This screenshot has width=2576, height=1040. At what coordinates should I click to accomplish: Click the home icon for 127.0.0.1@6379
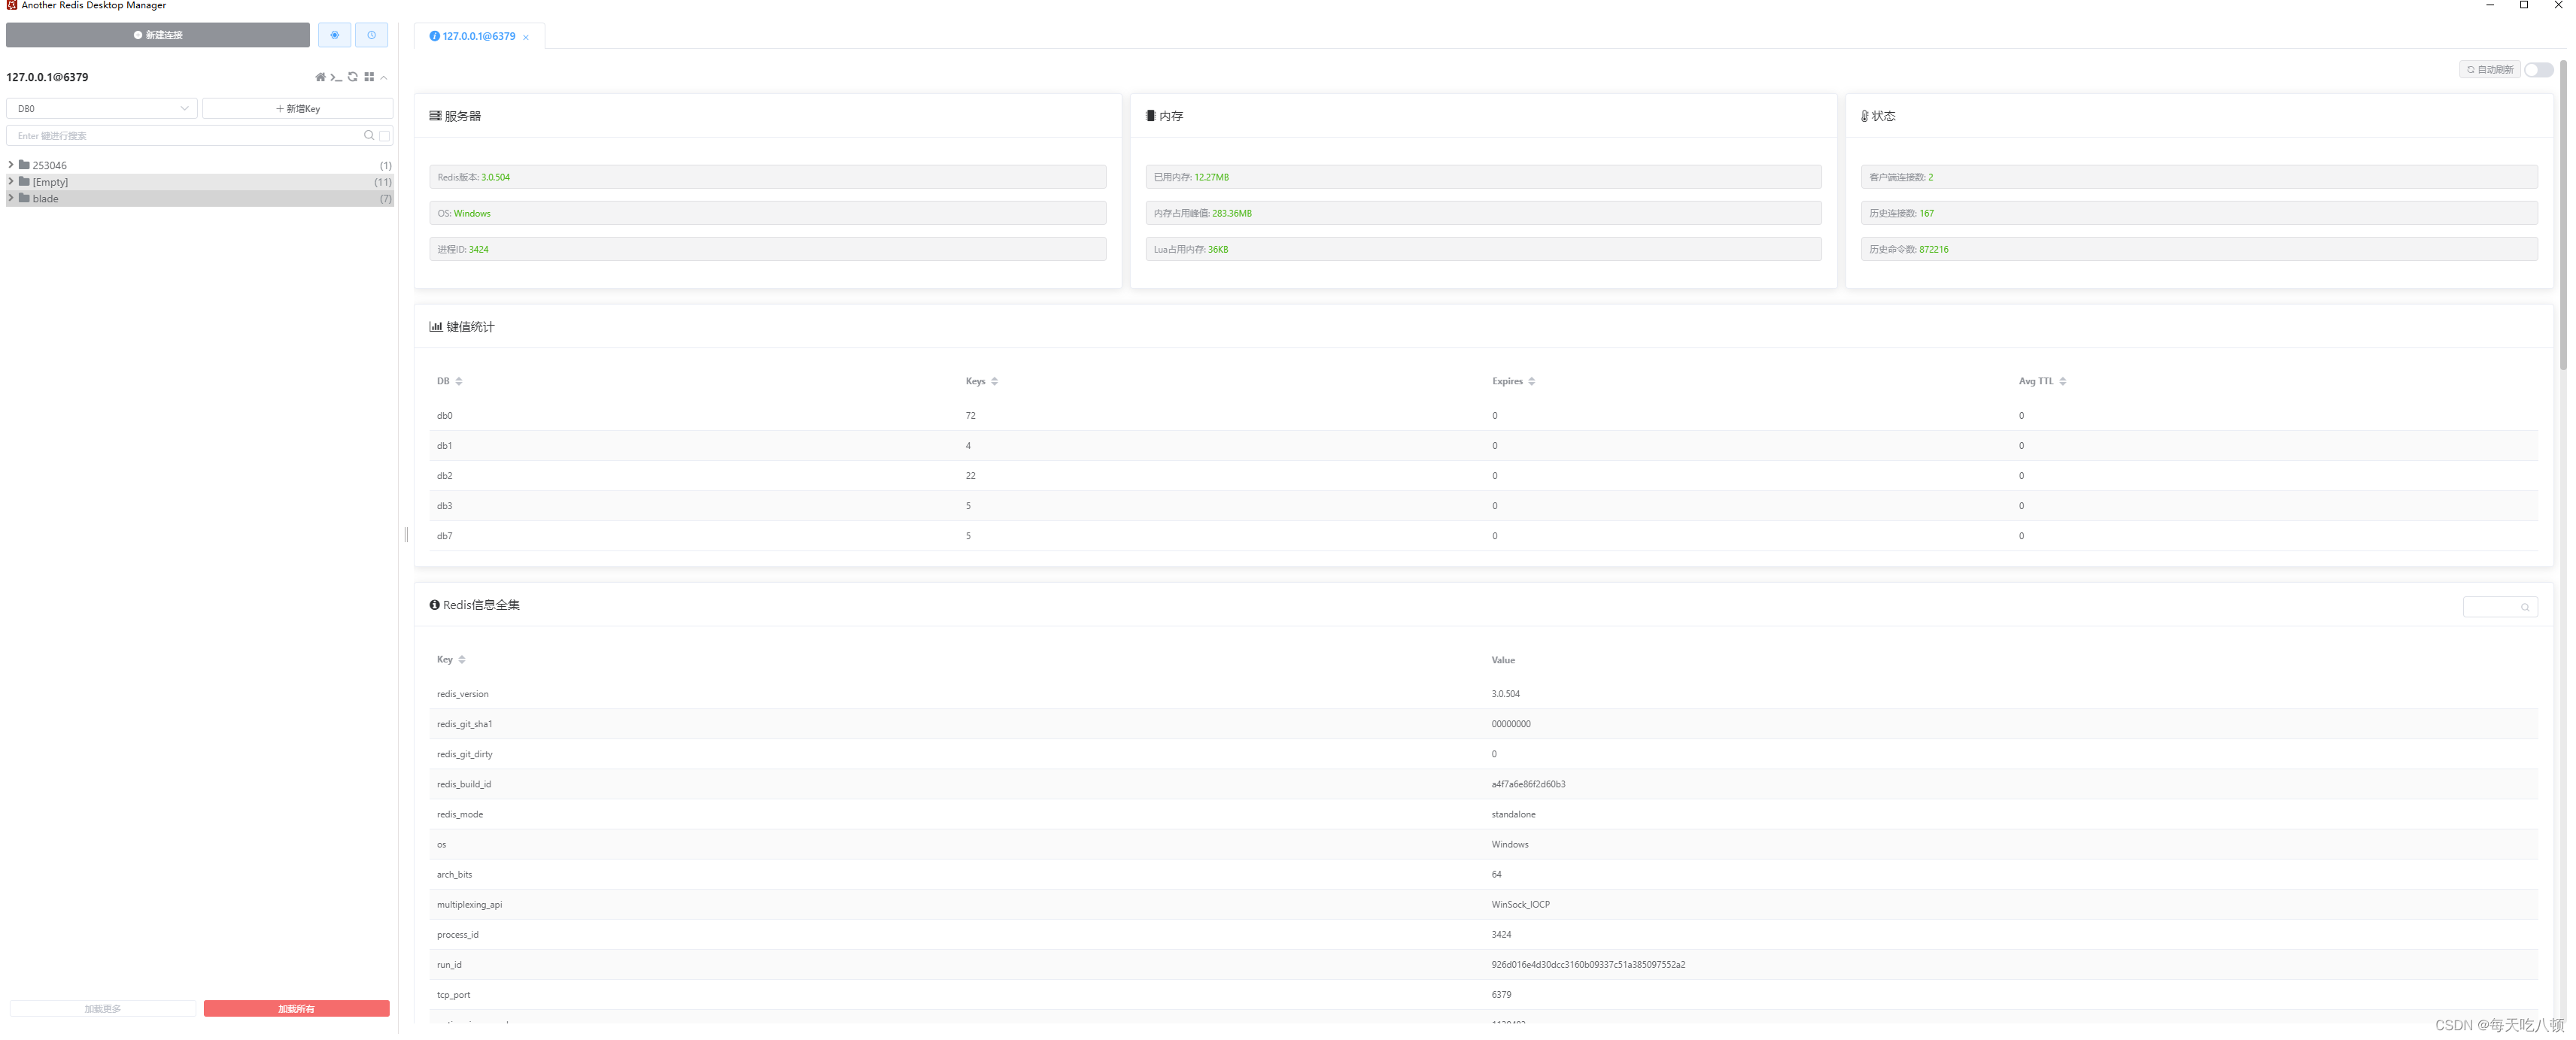click(x=320, y=77)
